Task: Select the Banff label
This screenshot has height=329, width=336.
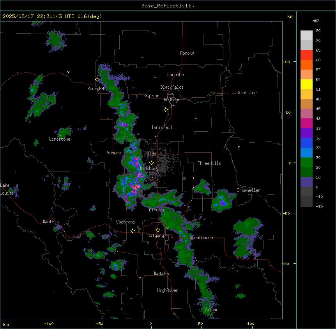Action: pos(48,222)
